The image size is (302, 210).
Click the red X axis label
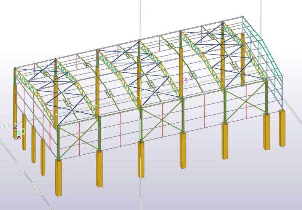(18, 137)
